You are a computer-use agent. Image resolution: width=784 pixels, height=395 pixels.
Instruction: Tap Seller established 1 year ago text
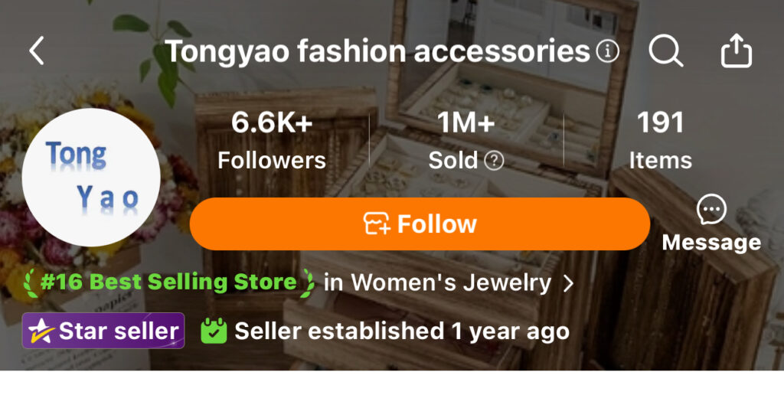pyautogui.click(x=401, y=331)
